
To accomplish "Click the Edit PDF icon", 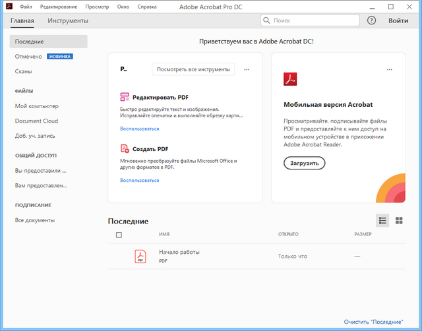I will 125,97.
